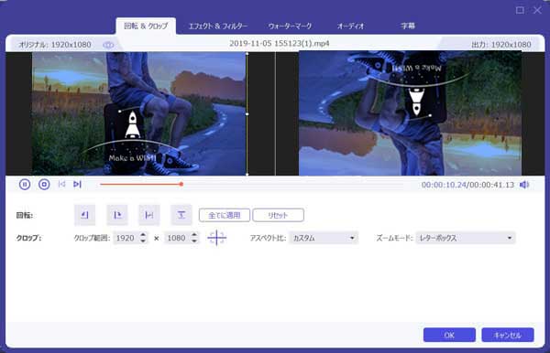
Task: Open the ウォーターマーク tab
Action: click(290, 26)
